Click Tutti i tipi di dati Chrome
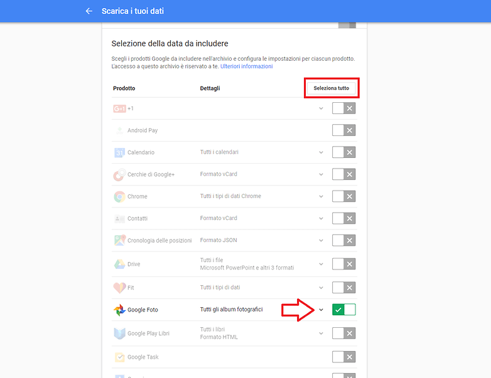Image resolution: width=491 pixels, height=378 pixels. tap(230, 196)
